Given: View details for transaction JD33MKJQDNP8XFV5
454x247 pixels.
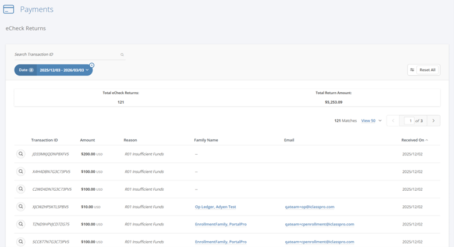Looking at the screenshot, I should pyautogui.click(x=20, y=154).
